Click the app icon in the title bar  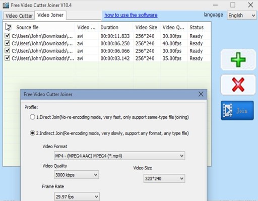pyautogui.click(x=6, y=5)
